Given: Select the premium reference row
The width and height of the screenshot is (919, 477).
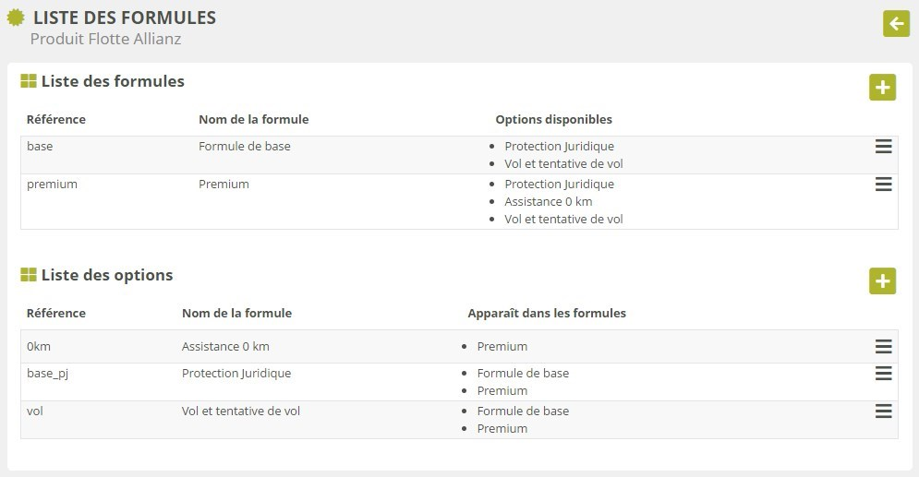Looking at the screenshot, I should point(52,184).
